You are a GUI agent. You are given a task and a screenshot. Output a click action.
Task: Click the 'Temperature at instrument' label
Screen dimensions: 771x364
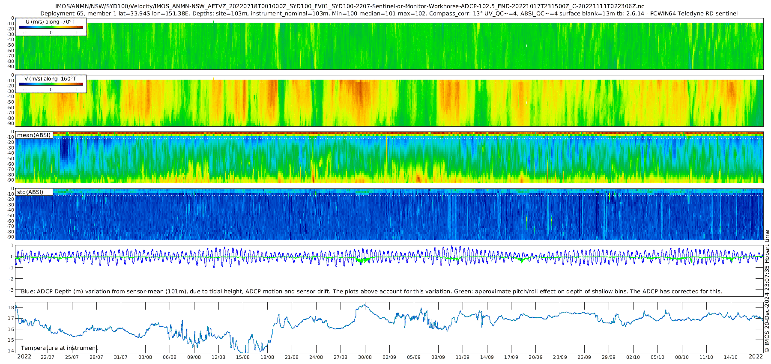pyautogui.click(x=59, y=348)
